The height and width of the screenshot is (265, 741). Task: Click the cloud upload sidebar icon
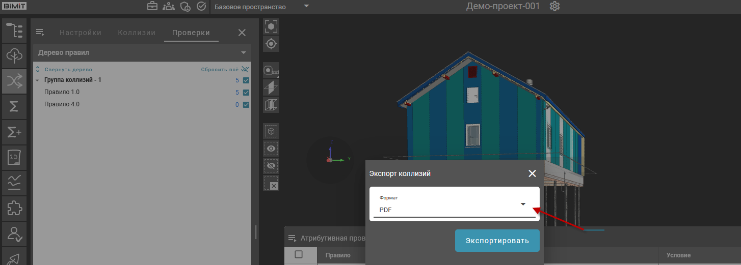click(14, 55)
